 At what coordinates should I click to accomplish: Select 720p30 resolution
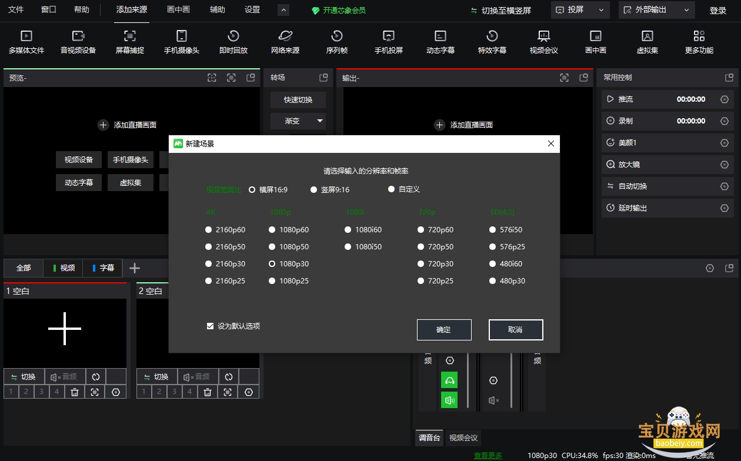coord(435,264)
